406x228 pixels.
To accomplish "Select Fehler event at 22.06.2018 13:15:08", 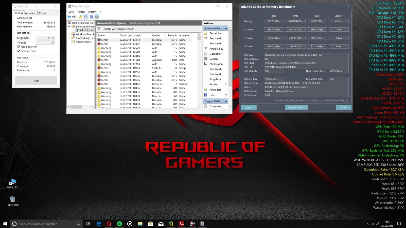I will pos(144,60).
